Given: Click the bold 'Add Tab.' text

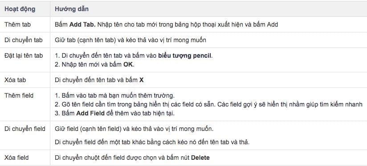Looking at the screenshot, I should [x=82, y=24].
